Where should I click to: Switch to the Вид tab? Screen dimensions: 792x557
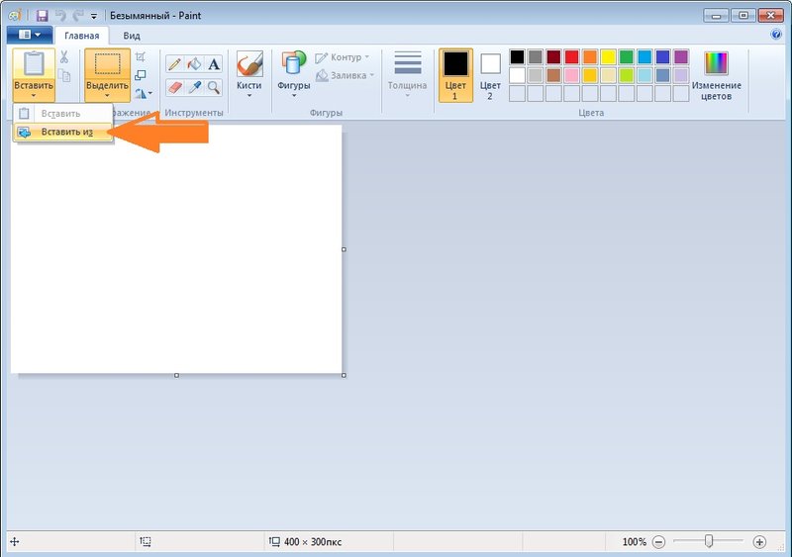(x=132, y=36)
